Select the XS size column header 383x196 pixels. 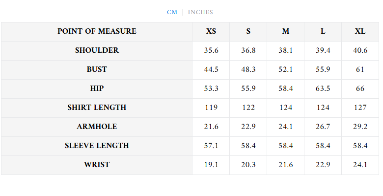click(211, 31)
